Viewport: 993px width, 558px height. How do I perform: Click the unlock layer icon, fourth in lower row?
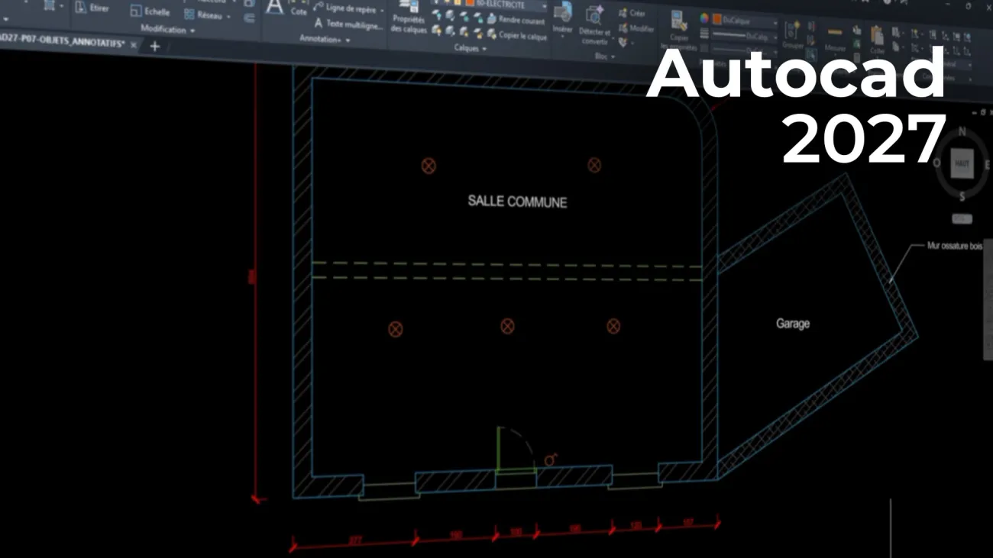[x=479, y=33]
